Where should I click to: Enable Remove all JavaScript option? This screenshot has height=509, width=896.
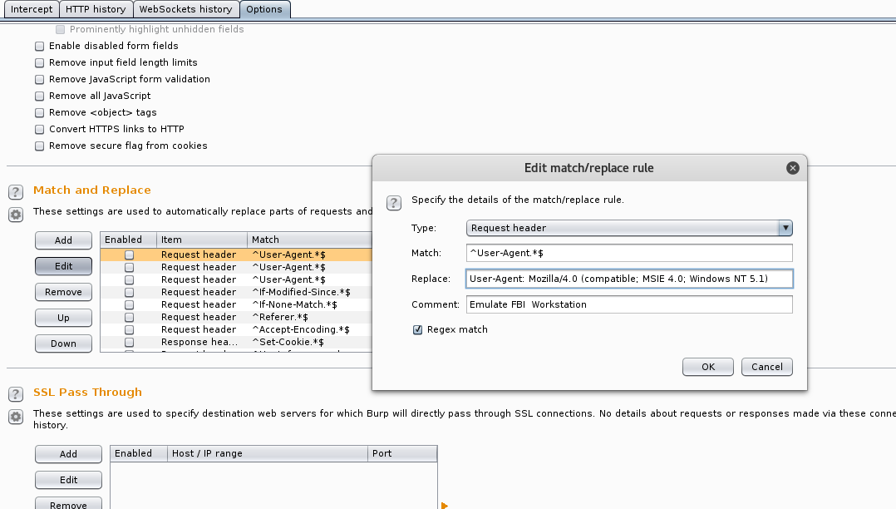coord(39,96)
